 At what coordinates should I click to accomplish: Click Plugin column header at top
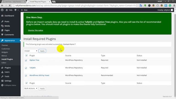click(x=32, y=56)
